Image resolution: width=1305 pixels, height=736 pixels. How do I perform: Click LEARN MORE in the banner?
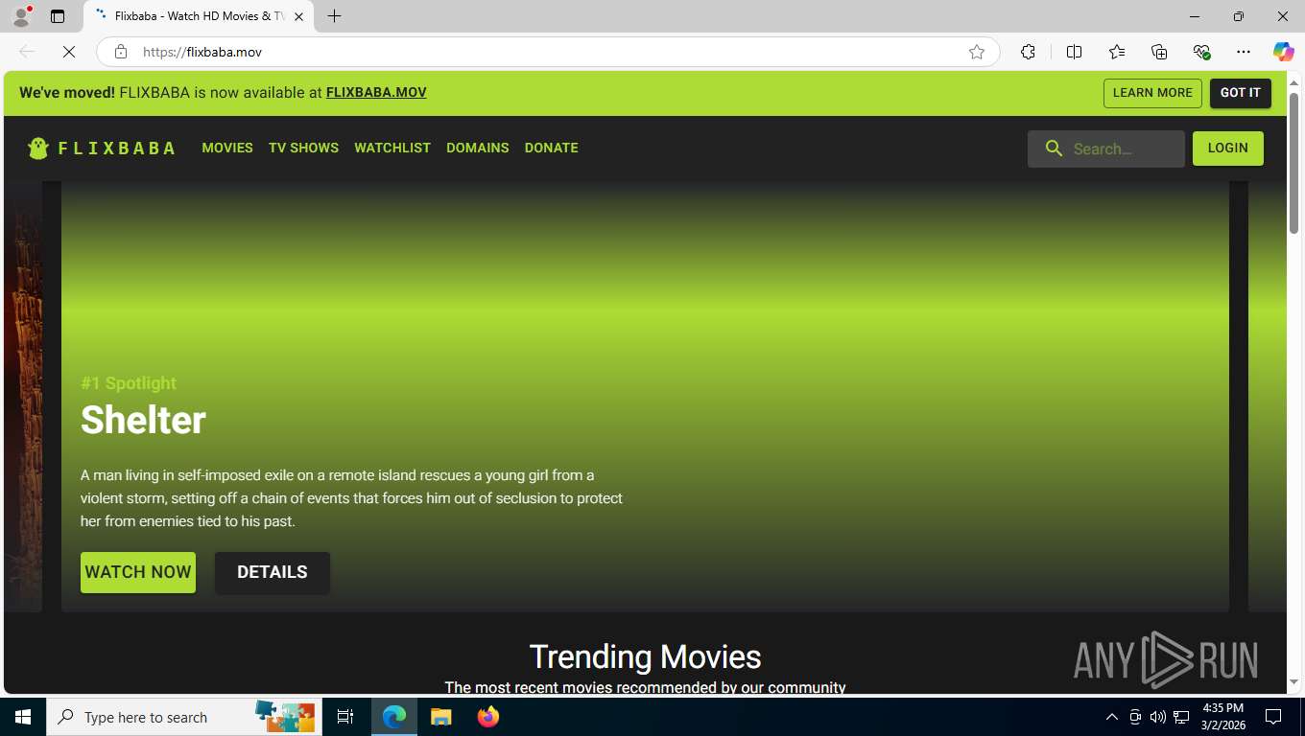click(1152, 93)
